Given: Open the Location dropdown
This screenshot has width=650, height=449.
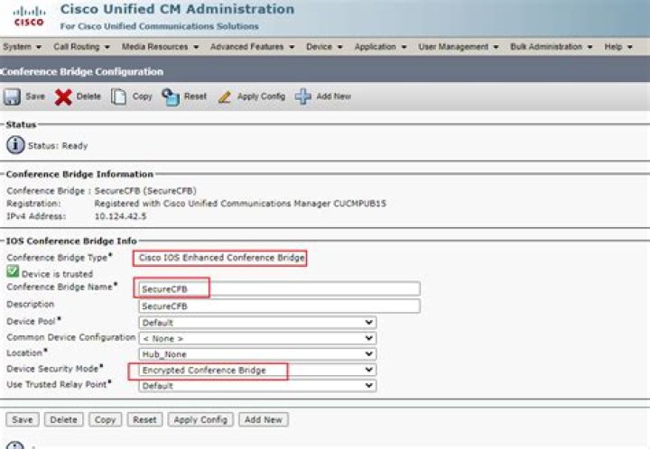Looking at the screenshot, I should point(256,354).
